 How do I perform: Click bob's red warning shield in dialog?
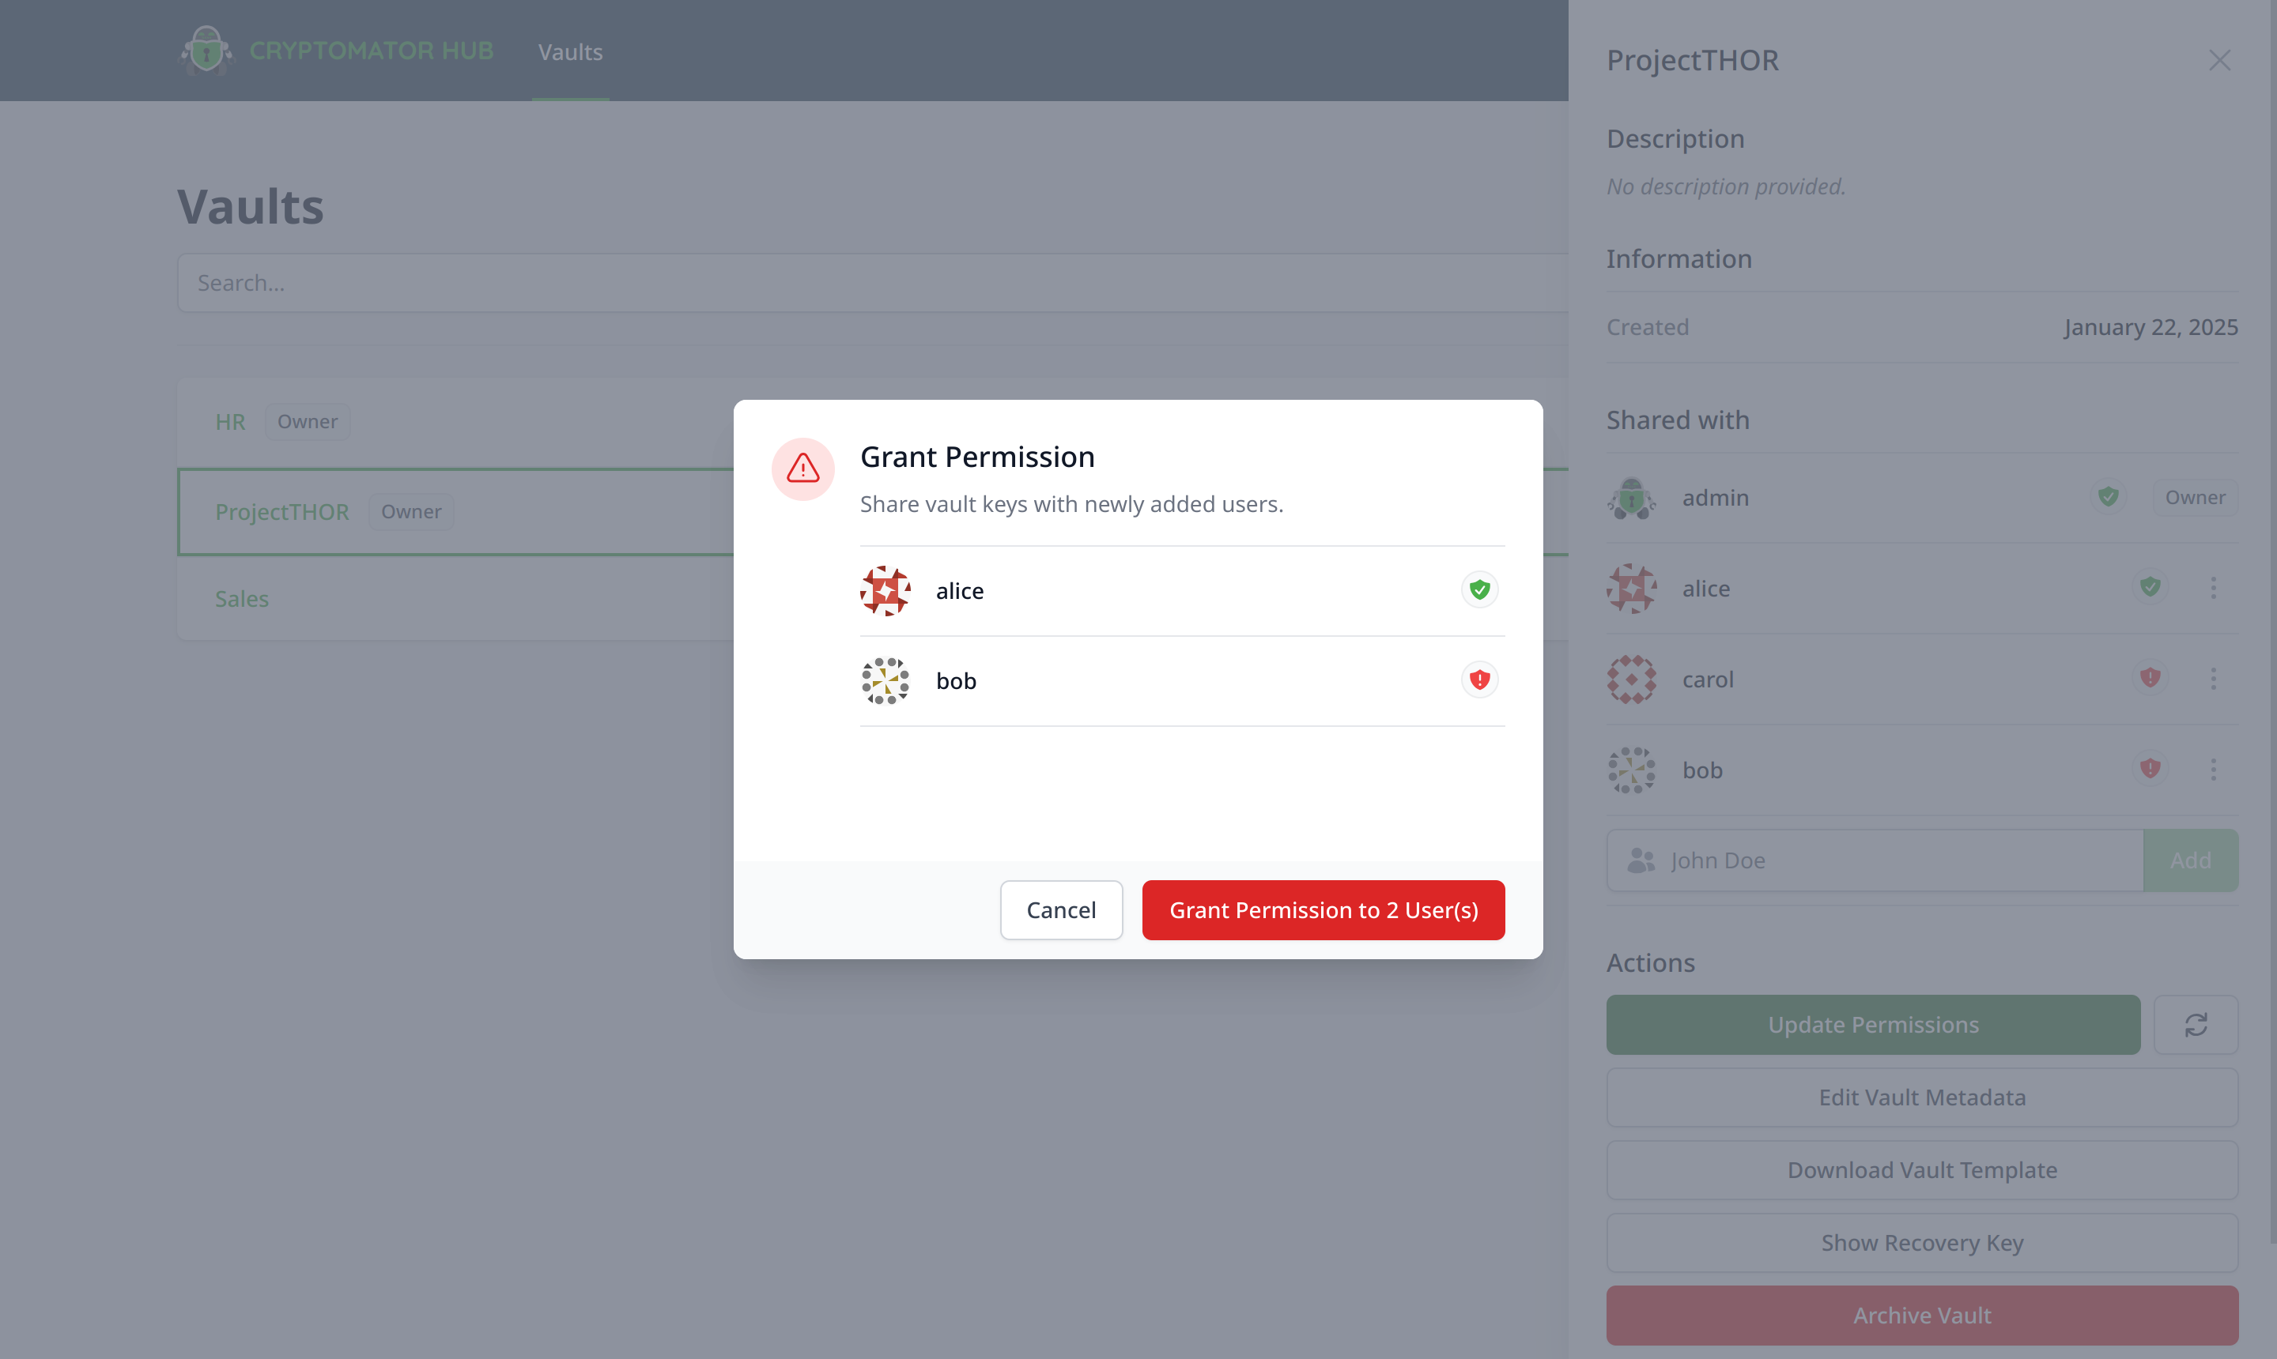click(1479, 679)
